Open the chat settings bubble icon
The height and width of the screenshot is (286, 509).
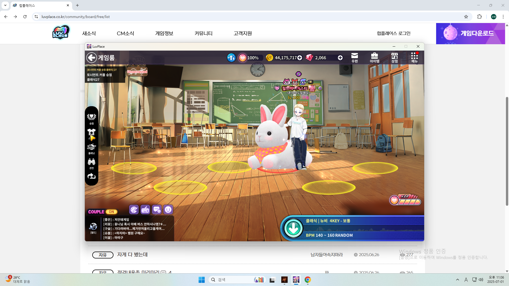[157, 210]
